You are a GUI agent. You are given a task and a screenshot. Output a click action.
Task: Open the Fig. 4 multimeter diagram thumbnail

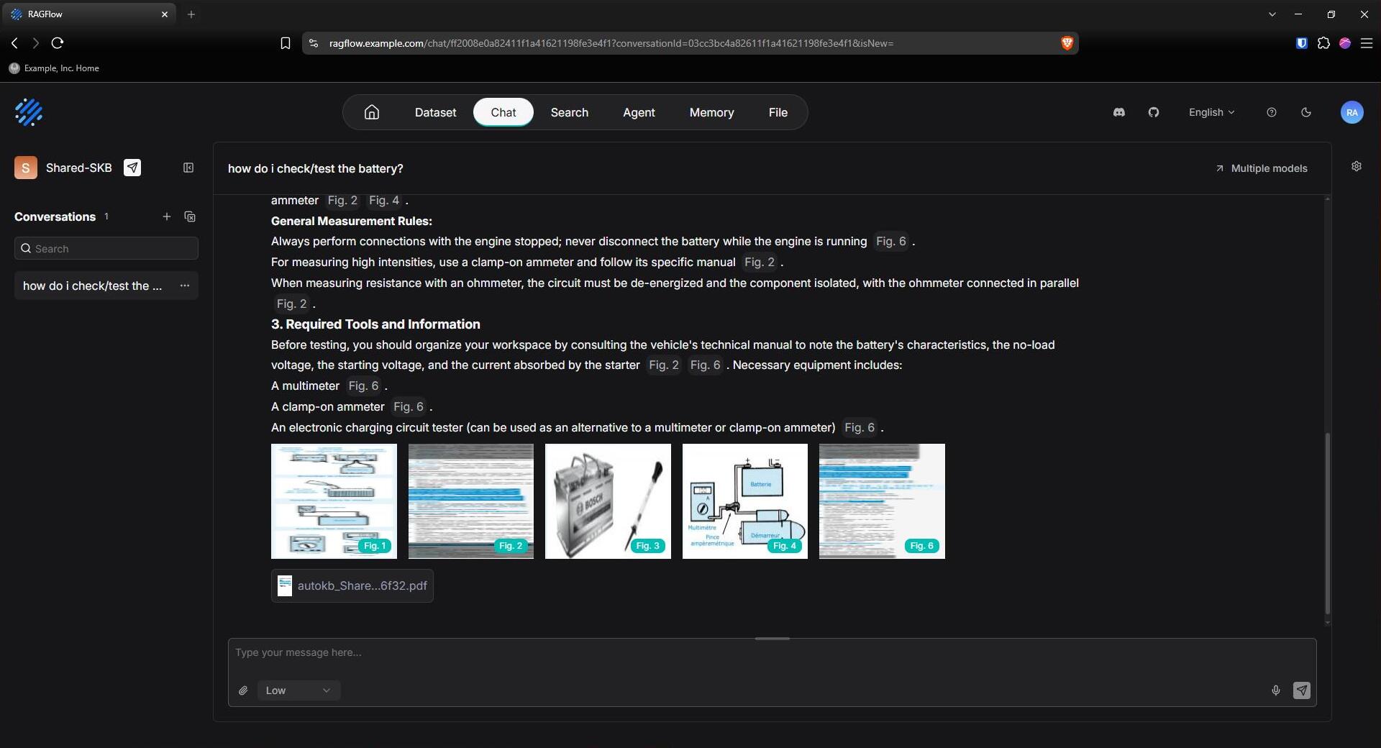click(745, 501)
